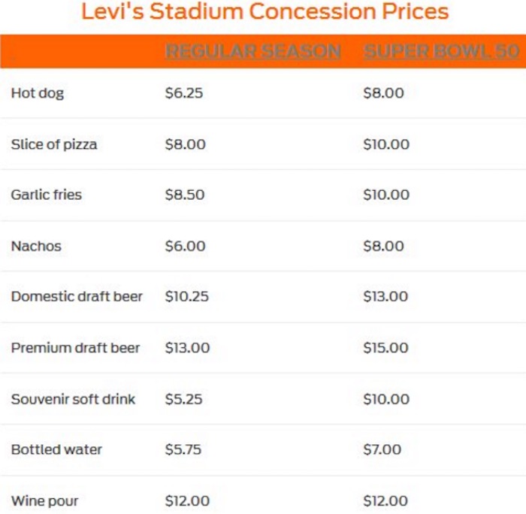526x514 pixels.
Task: Click Bottled water Super Bowl price $7.00
Action: pyautogui.click(x=382, y=449)
